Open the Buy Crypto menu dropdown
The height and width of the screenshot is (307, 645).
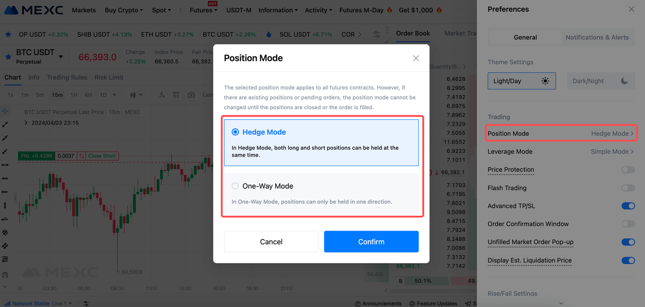pos(123,10)
